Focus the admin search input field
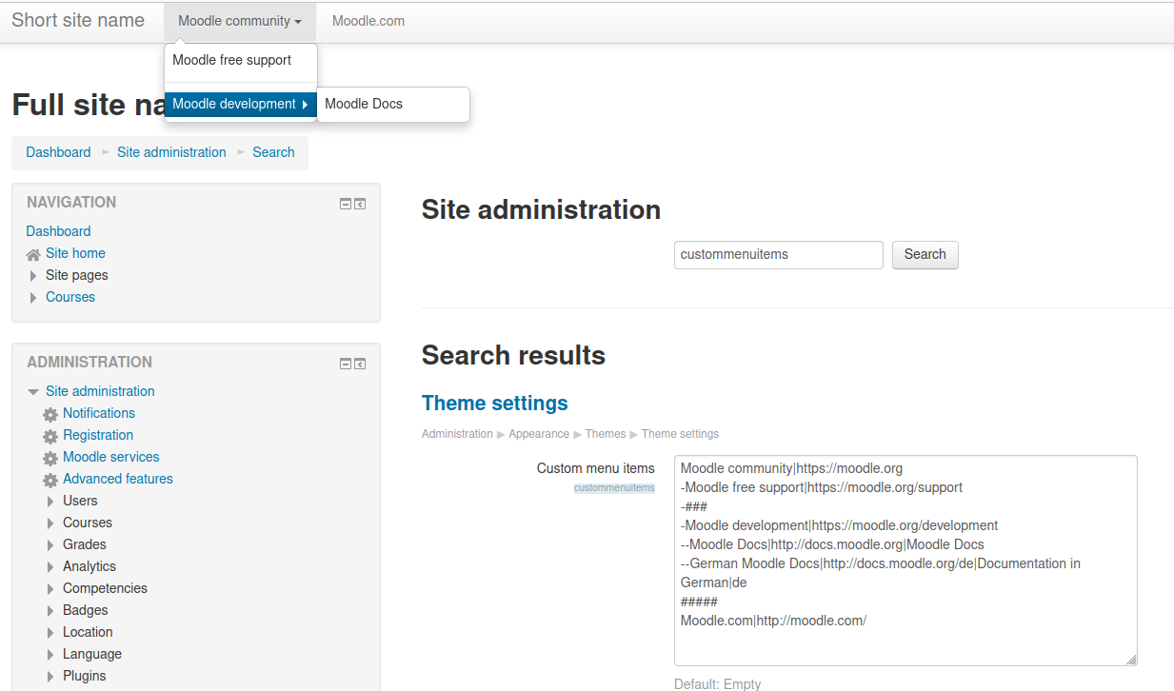 click(x=779, y=255)
